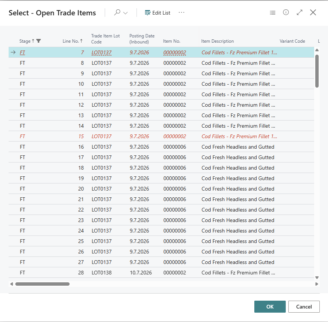Select Cod Fresh Headless and Gutted on line 16
The height and width of the screenshot is (322, 328).
click(238, 147)
